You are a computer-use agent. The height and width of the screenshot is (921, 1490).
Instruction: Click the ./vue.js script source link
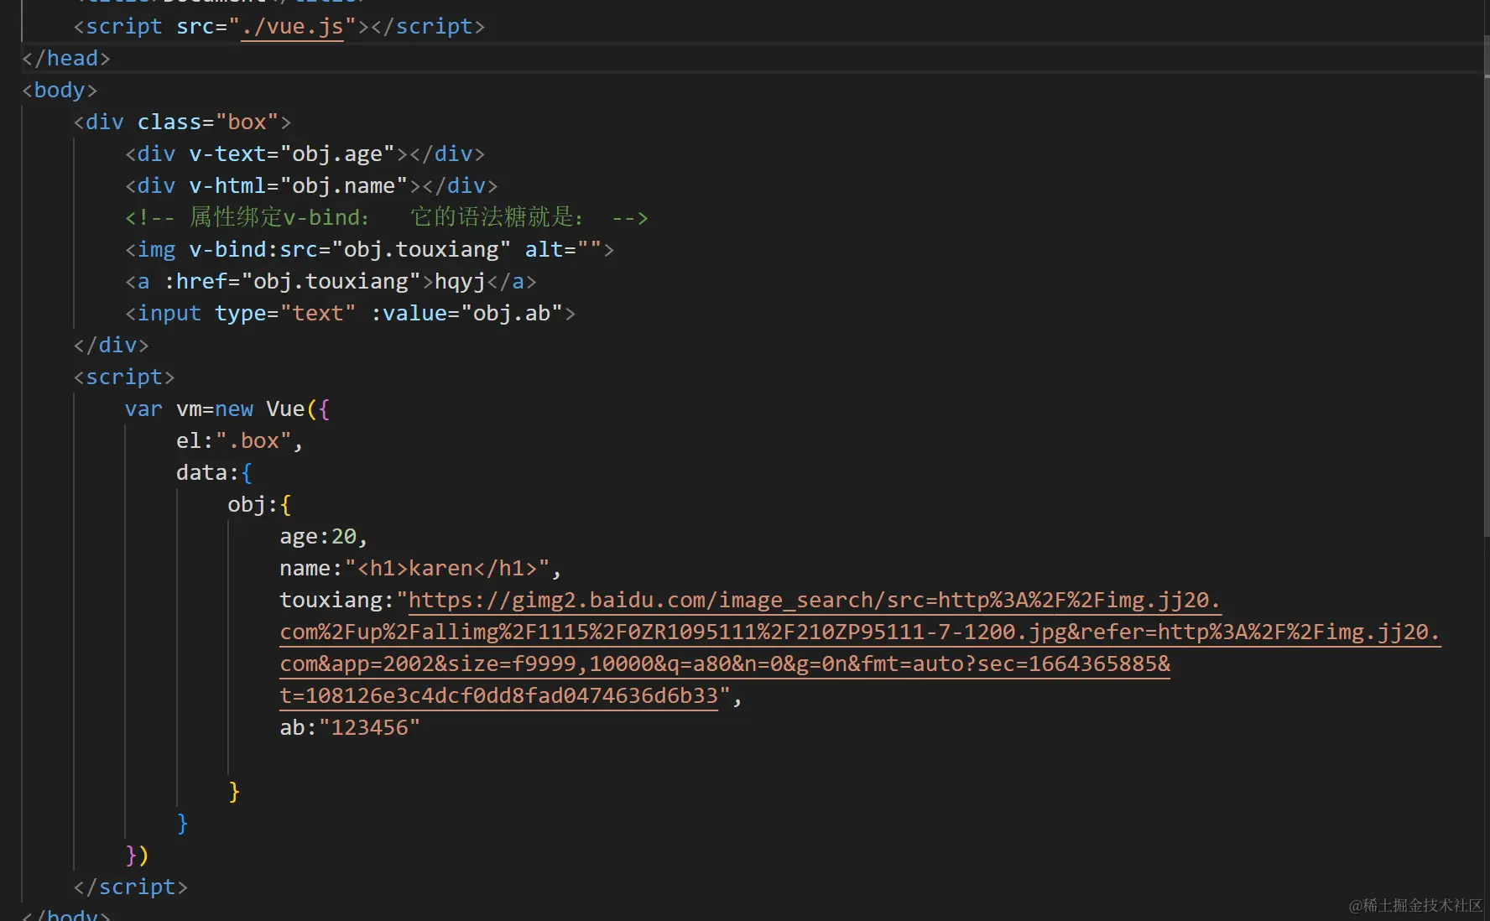point(292,27)
